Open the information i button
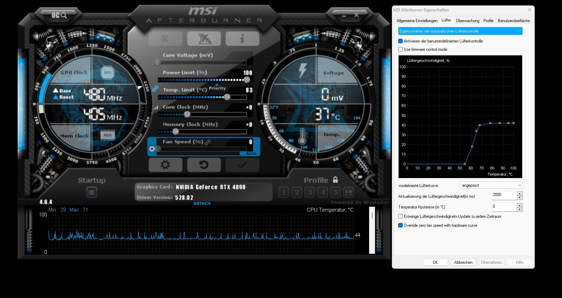This screenshot has width=562, height=298. [242, 39]
